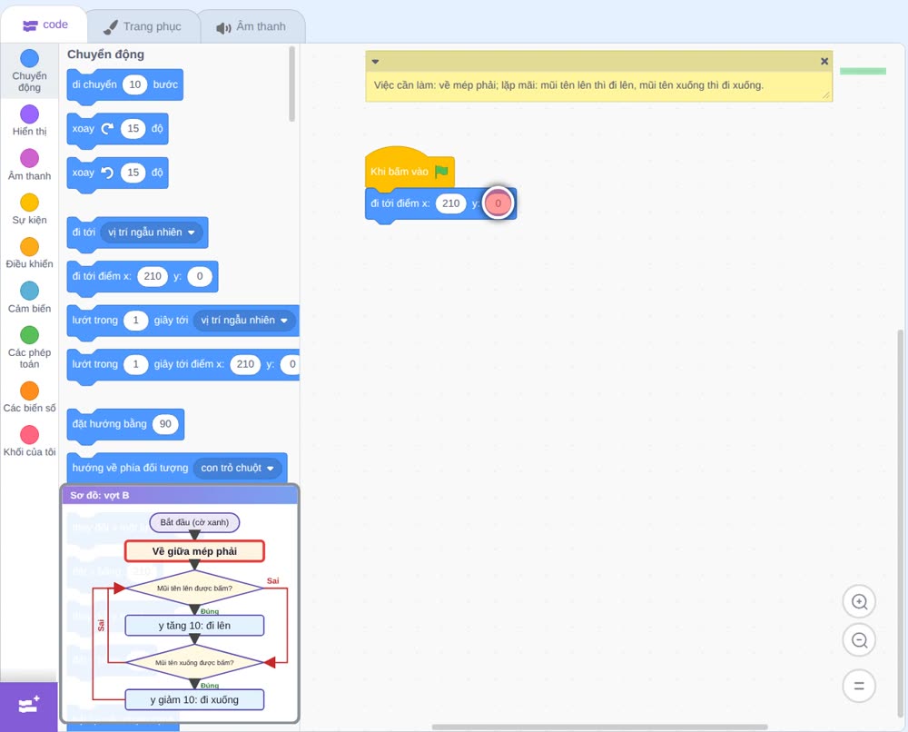Switch to the Âm thanh tab
The image size is (908, 732).
[x=252, y=26]
